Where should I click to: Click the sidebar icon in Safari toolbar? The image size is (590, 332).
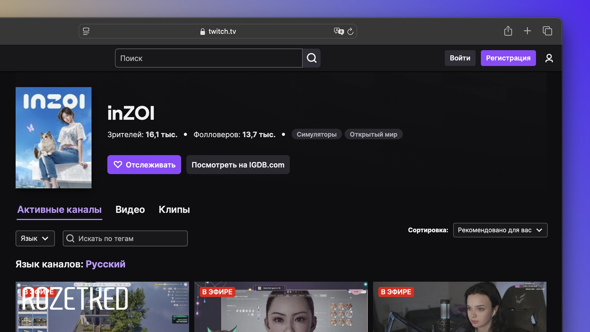tap(86, 31)
